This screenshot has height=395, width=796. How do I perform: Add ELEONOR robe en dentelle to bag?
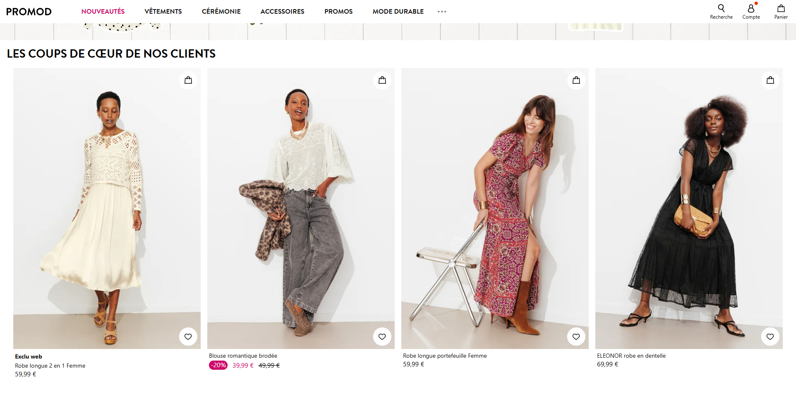(x=770, y=80)
